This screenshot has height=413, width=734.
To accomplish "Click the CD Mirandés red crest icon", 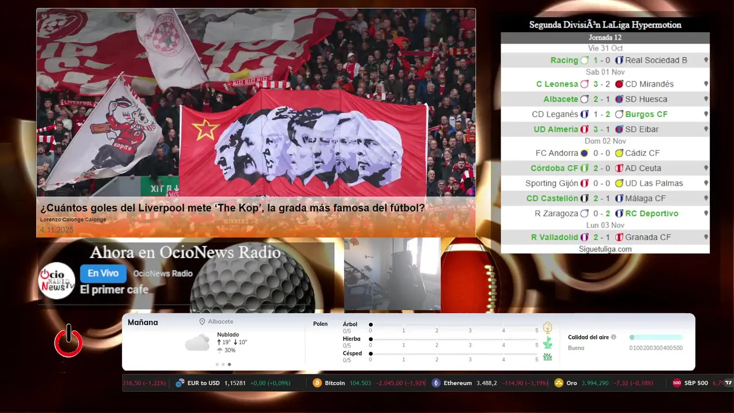I will pos(619,84).
